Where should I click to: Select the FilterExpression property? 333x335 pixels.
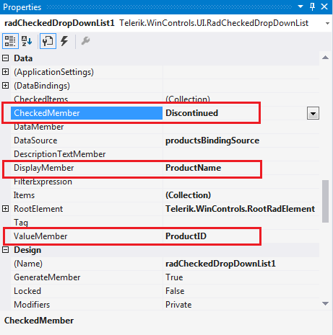[x=43, y=182]
